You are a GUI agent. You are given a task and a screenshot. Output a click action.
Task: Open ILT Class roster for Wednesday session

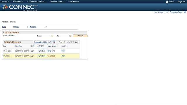pos(42,51)
